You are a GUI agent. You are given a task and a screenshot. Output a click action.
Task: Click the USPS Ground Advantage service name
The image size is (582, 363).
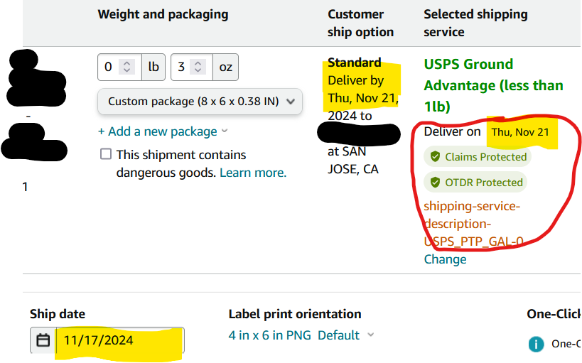coord(493,85)
